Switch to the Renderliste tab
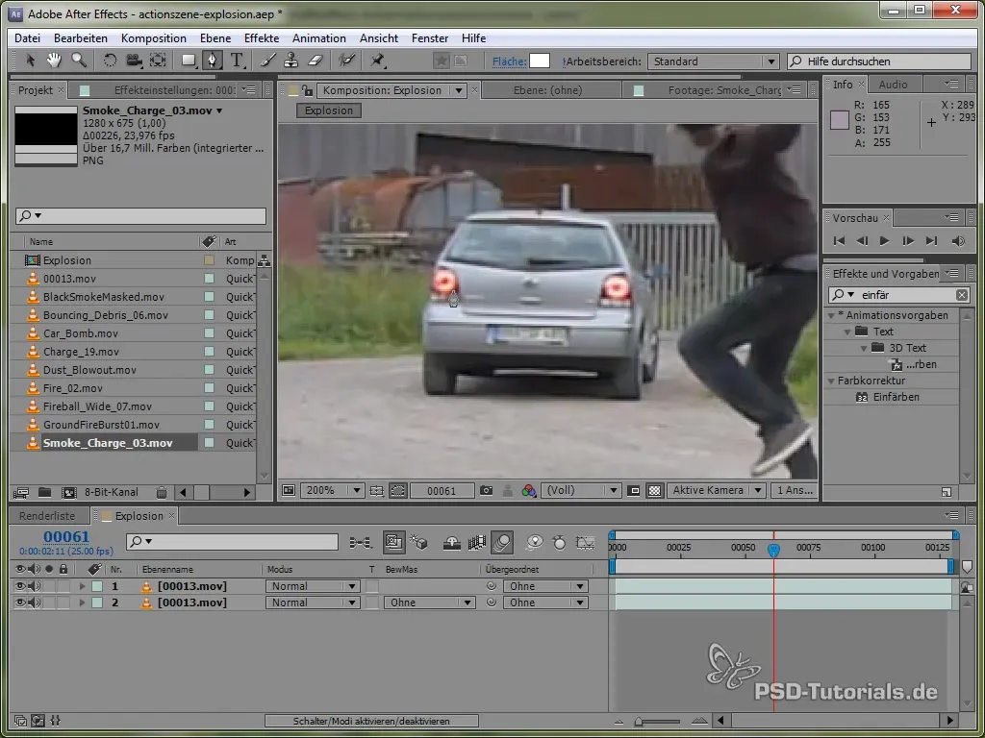This screenshot has width=985, height=738. 47,516
